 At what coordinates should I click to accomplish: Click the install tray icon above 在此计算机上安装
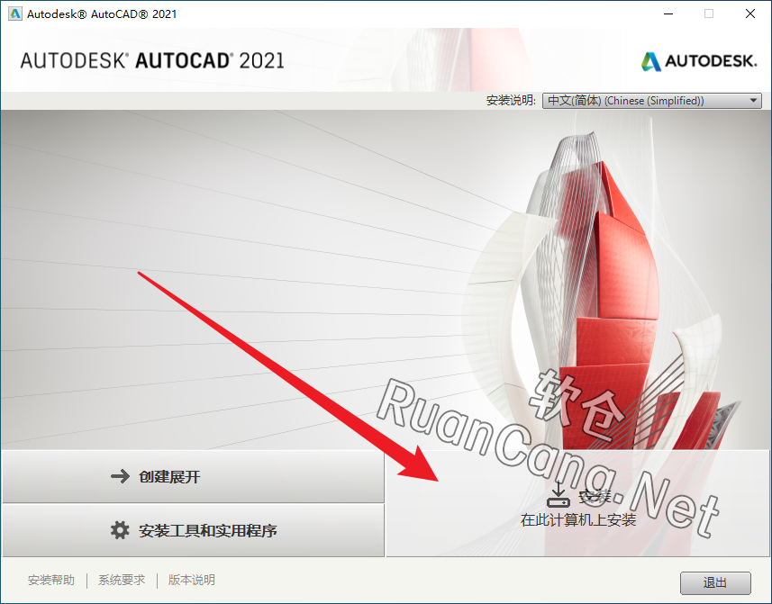point(559,494)
